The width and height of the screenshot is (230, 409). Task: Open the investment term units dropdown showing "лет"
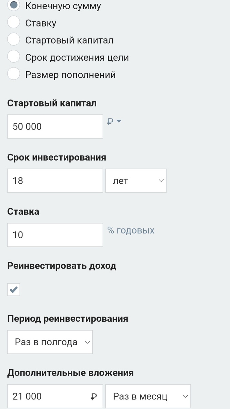point(136,181)
